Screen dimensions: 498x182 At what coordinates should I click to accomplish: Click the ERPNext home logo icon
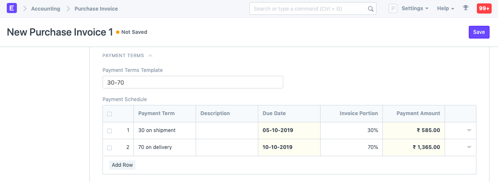12,8
